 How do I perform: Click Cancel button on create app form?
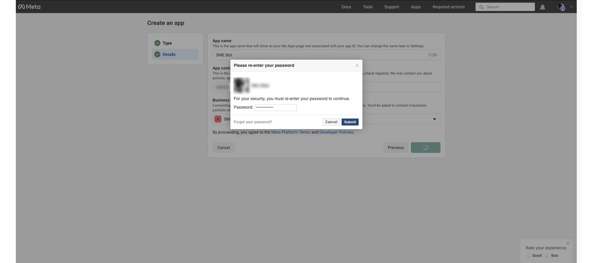pos(223,148)
